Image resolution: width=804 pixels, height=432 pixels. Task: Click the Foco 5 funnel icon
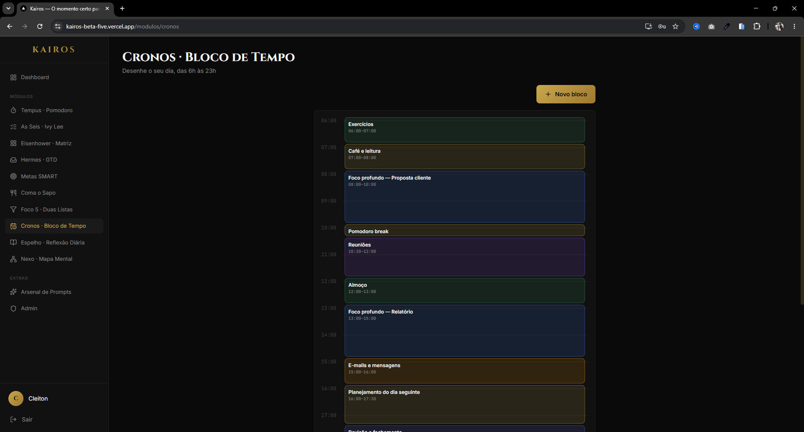[x=13, y=210]
